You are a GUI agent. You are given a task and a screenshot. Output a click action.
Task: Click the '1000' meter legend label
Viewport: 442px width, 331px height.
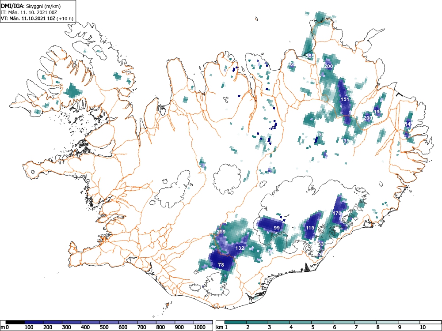click(x=200, y=327)
